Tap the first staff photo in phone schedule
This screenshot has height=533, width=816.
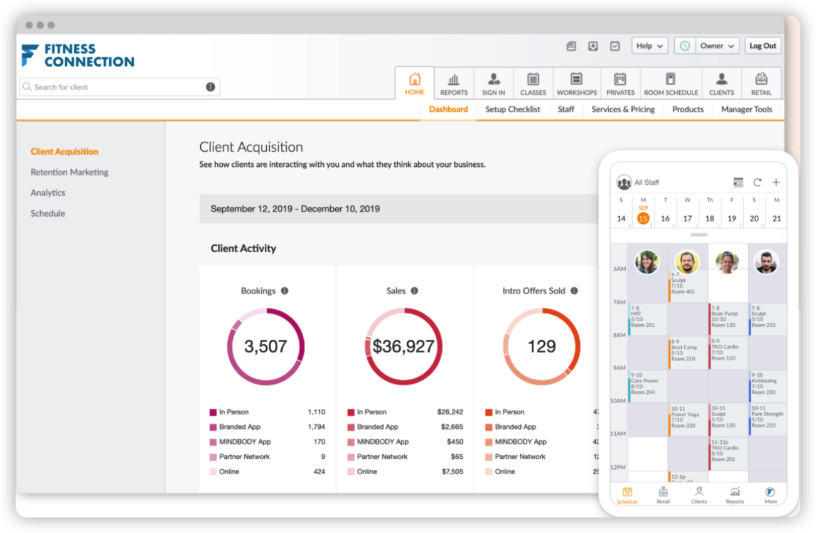click(647, 262)
